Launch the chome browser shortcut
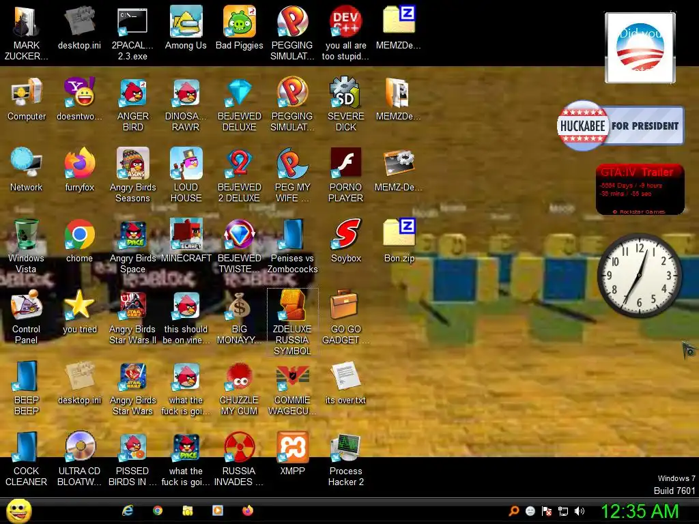The width and height of the screenshot is (699, 524). pyautogui.click(x=79, y=241)
